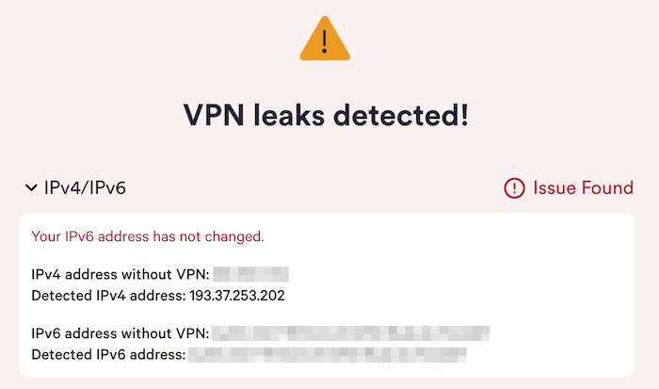The height and width of the screenshot is (389, 659).
Task: Click the IPv6 part of the section heading
Action: pos(107,187)
